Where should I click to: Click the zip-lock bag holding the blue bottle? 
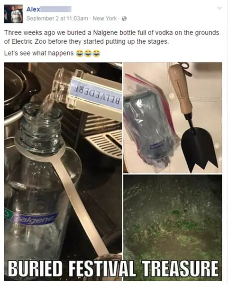151,123
